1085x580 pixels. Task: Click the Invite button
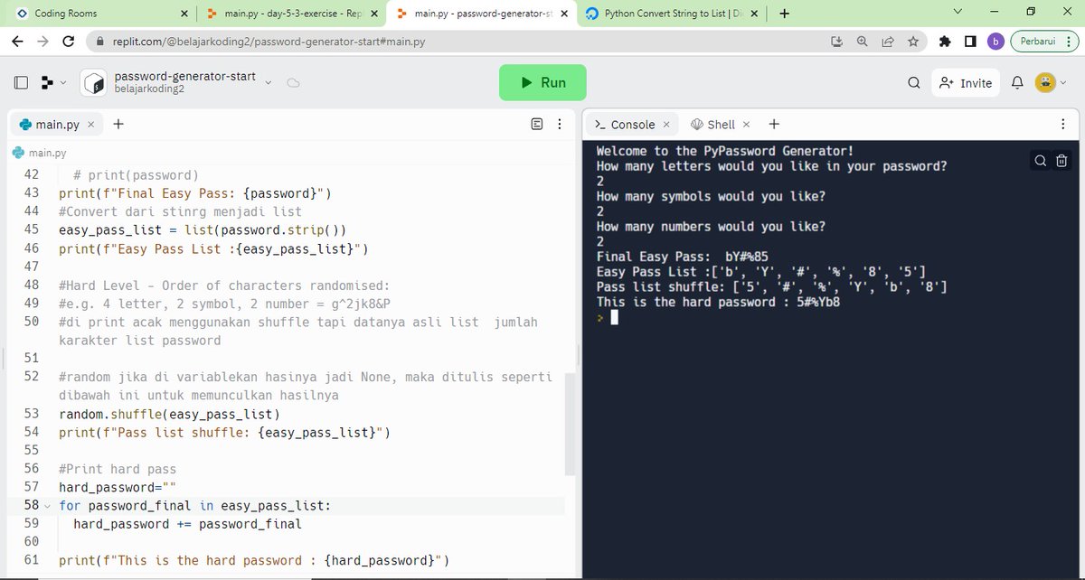(x=966, y=82)
